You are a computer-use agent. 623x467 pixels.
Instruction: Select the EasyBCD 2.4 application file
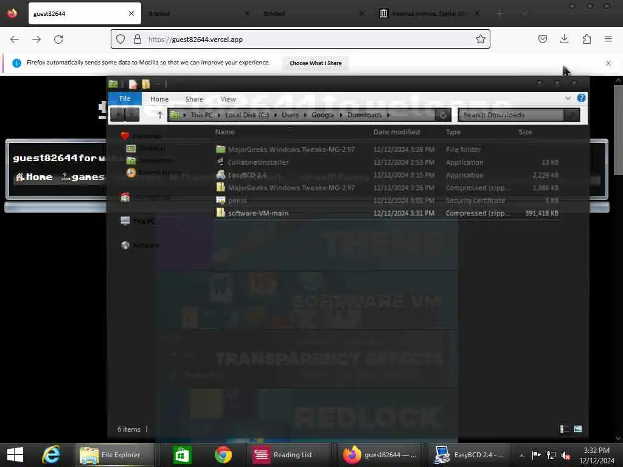click(x=388, y=175)
